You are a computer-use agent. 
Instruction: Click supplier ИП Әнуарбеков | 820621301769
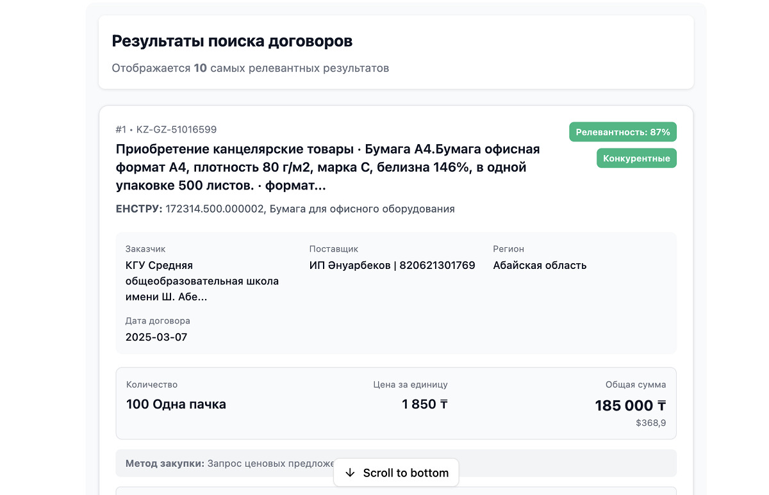pos(392,265)
